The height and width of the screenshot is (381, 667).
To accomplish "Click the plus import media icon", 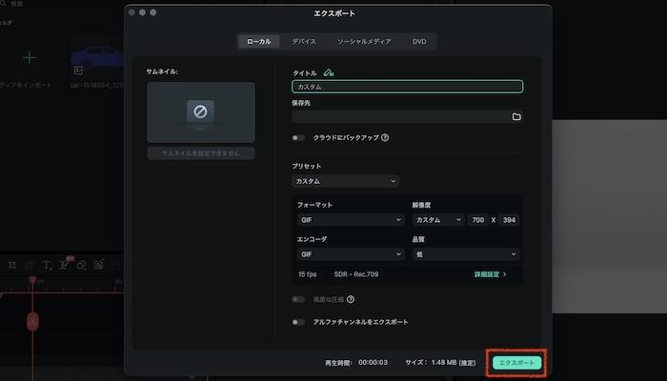I will [x=30, y=57].
